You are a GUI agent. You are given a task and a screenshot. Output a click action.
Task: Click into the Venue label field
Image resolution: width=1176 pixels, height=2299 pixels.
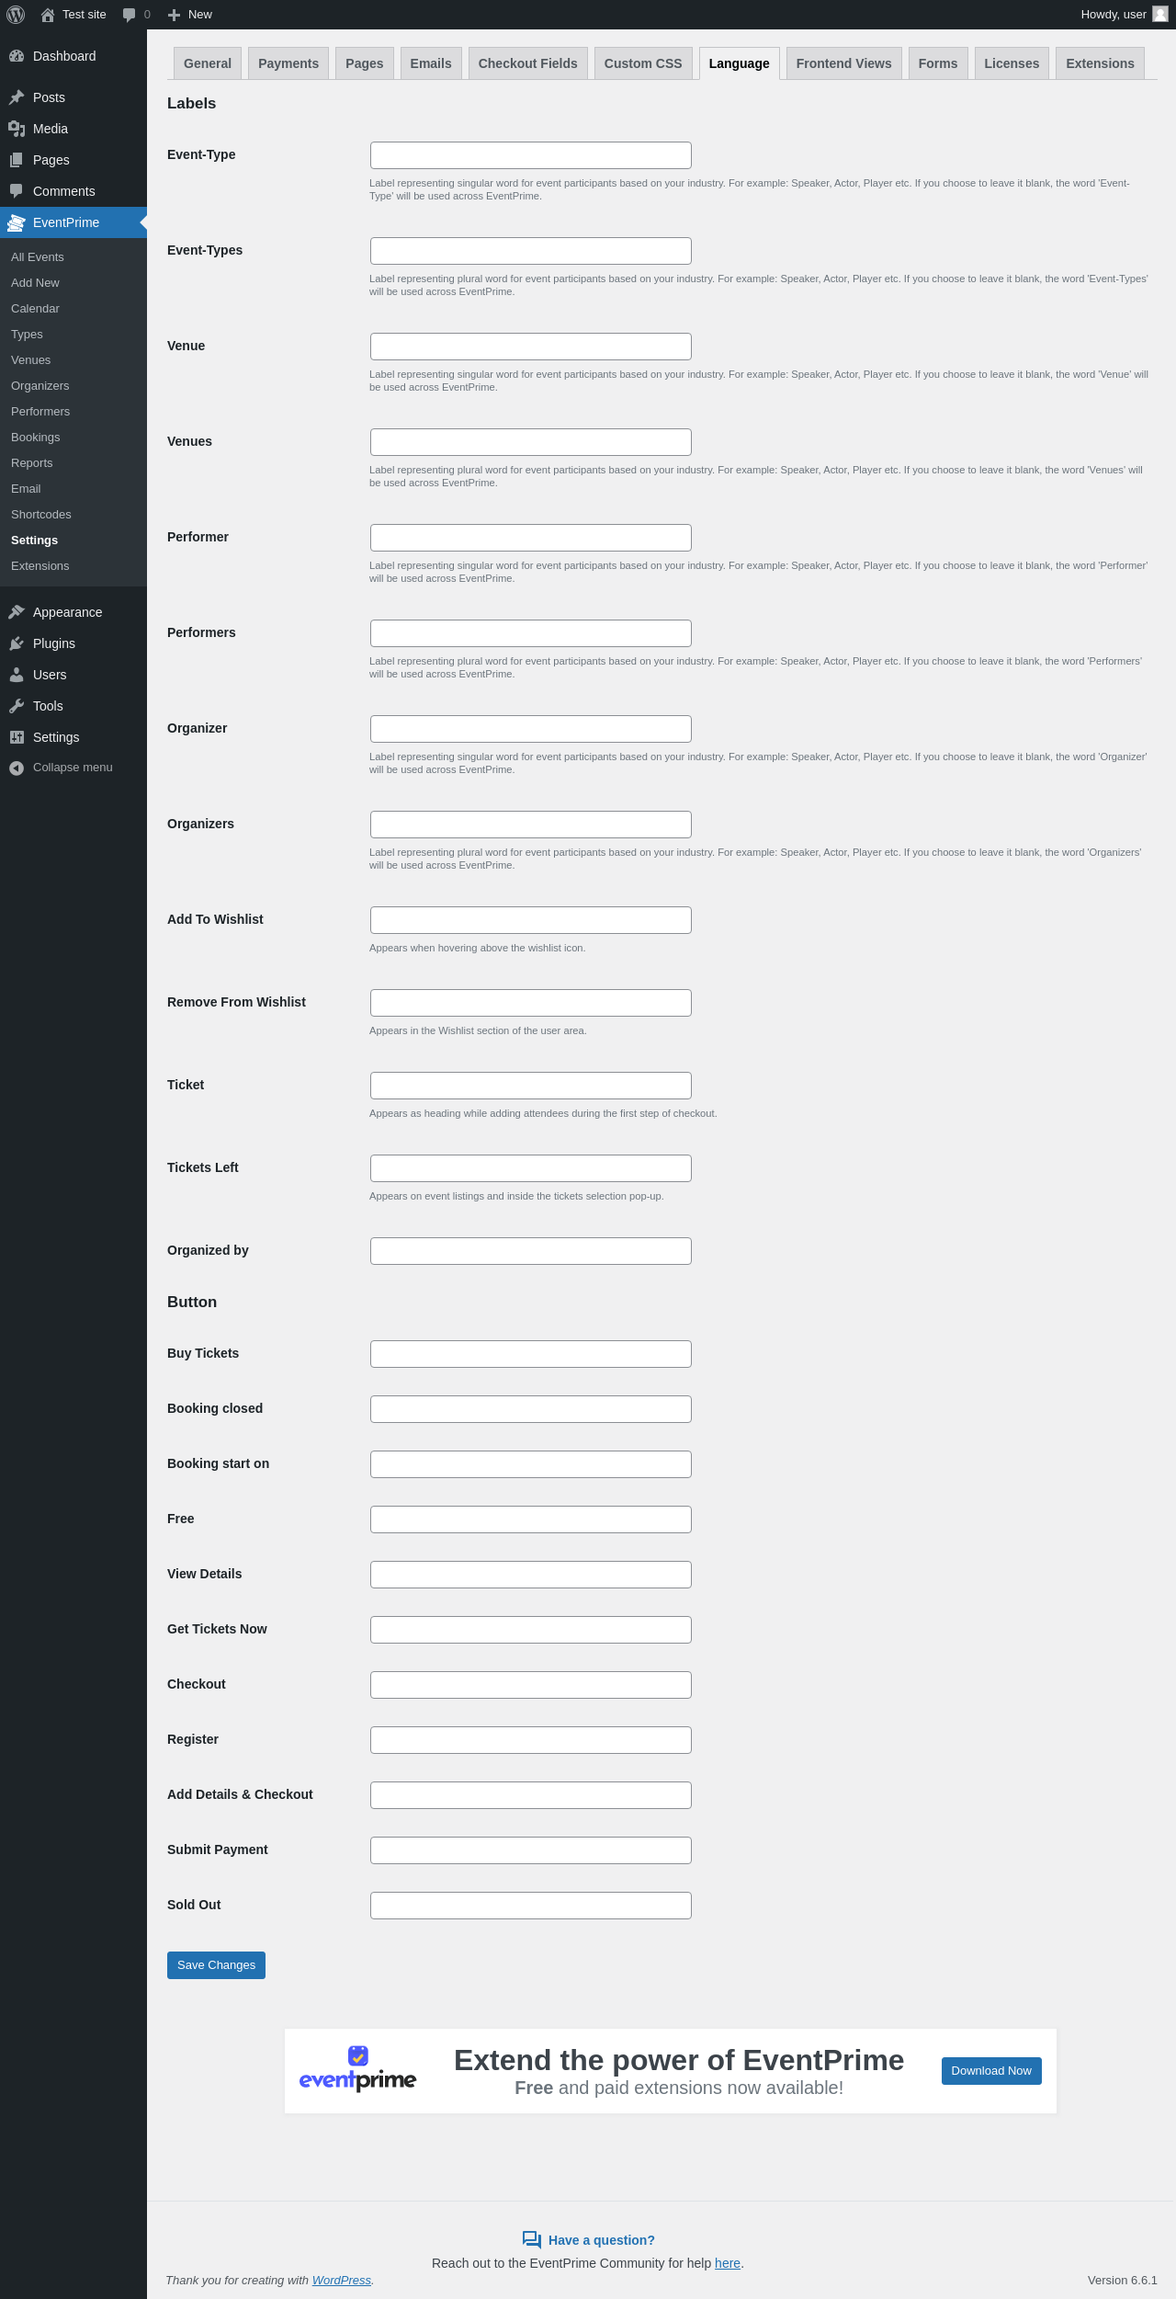tap(531, 347)
